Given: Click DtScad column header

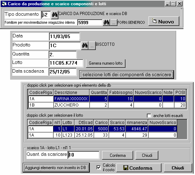Looking at the screenshot, I should click(84, 123).
